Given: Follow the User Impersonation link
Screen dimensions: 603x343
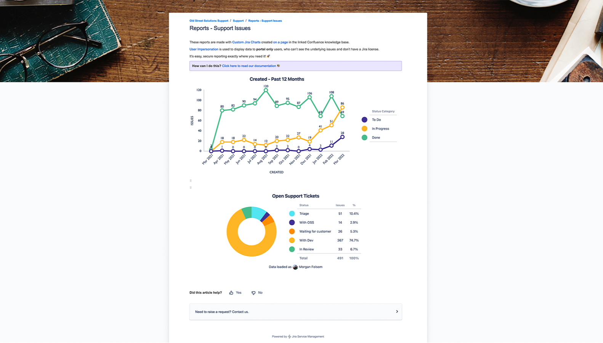Looking at the screenshot, I should pos(204,49).
